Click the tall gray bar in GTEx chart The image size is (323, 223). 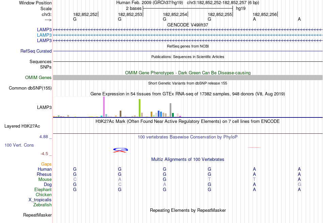(170, 110)
